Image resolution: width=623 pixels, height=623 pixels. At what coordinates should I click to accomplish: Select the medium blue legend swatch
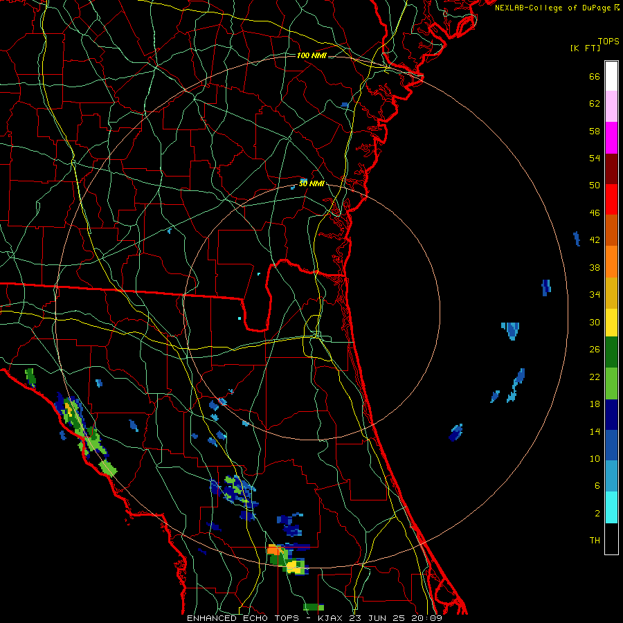611,445
